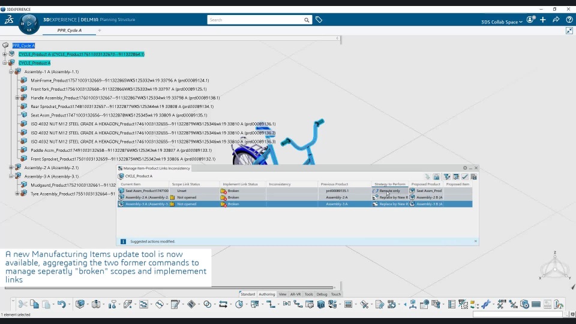Collapse the Assembly-3 A tree node

tap(11, 176)
